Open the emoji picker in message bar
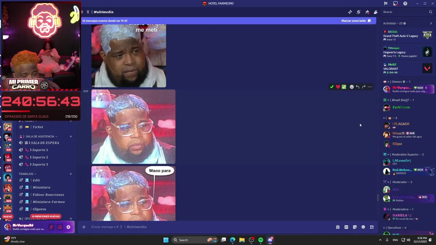 (363, 227)
